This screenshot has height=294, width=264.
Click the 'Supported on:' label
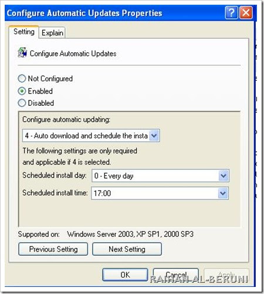39,234
